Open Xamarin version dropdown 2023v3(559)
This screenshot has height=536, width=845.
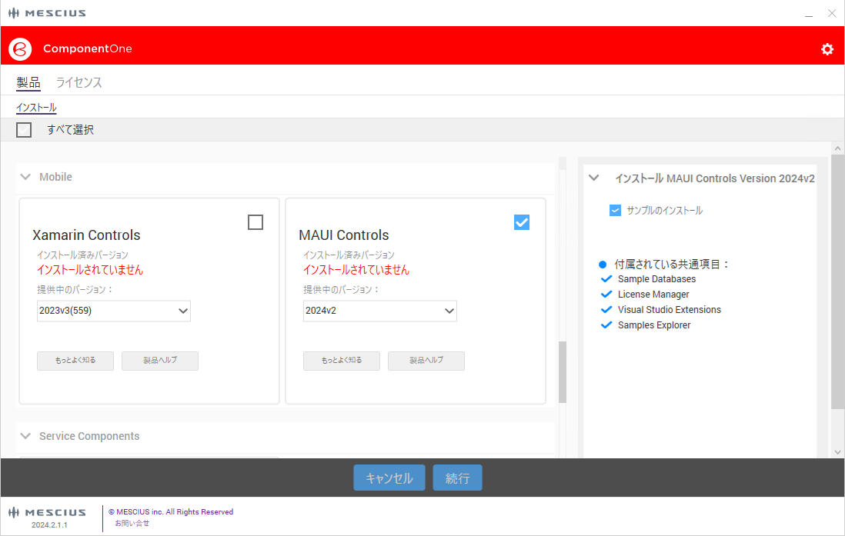pyautogui.click(x=114, y=311)
